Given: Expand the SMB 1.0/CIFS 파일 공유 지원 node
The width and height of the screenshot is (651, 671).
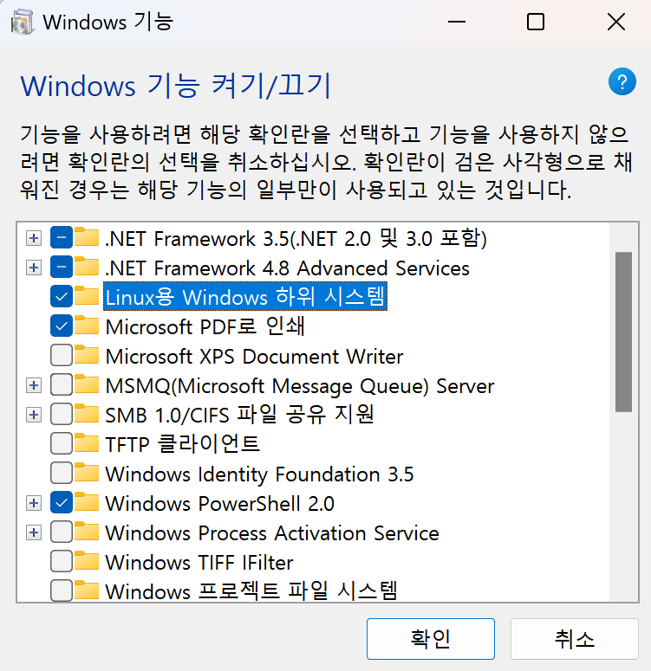Looking at the screenshot, I should point(34,415).
